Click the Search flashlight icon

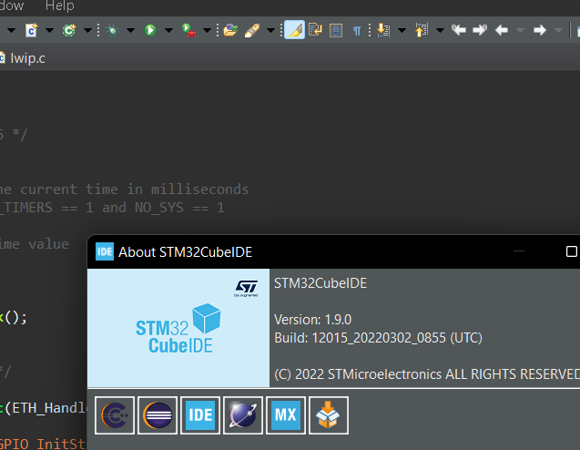(x=252, y=30)
